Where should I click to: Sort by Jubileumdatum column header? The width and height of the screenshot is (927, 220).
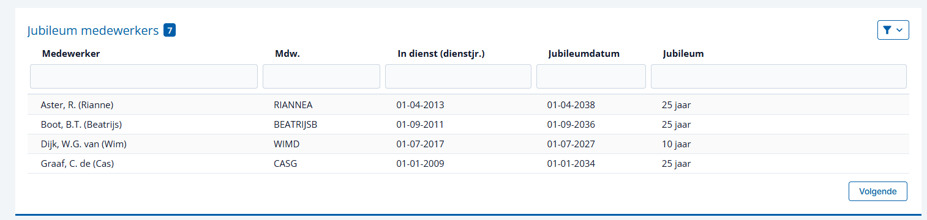click(x=584, y=54)
